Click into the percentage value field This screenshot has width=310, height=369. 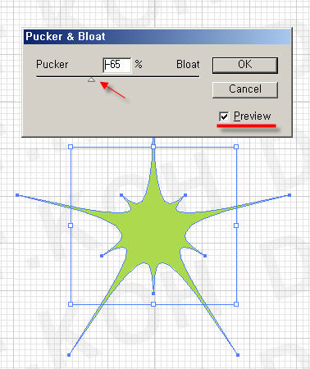117,65
